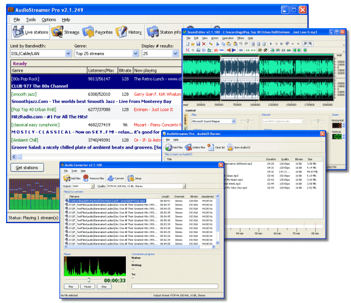
Task: Open the History toolbar icon
Action: [x=128, y=32]
